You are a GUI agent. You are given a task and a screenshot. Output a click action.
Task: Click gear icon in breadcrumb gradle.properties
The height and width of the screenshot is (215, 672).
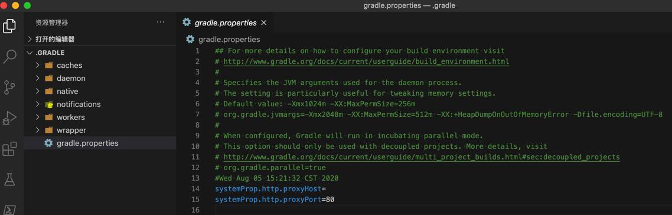[190, 39]
